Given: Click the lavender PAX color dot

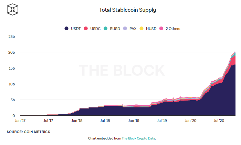Looking at the screenshot, I should [125, 29].
